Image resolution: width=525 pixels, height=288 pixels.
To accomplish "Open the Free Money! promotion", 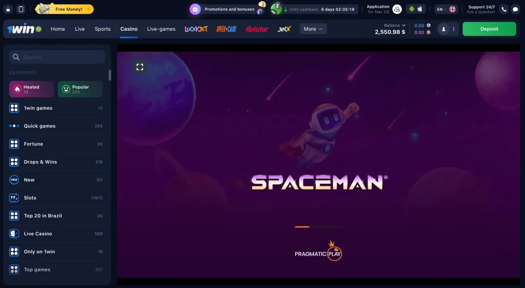I will click(x=64, y=9).
